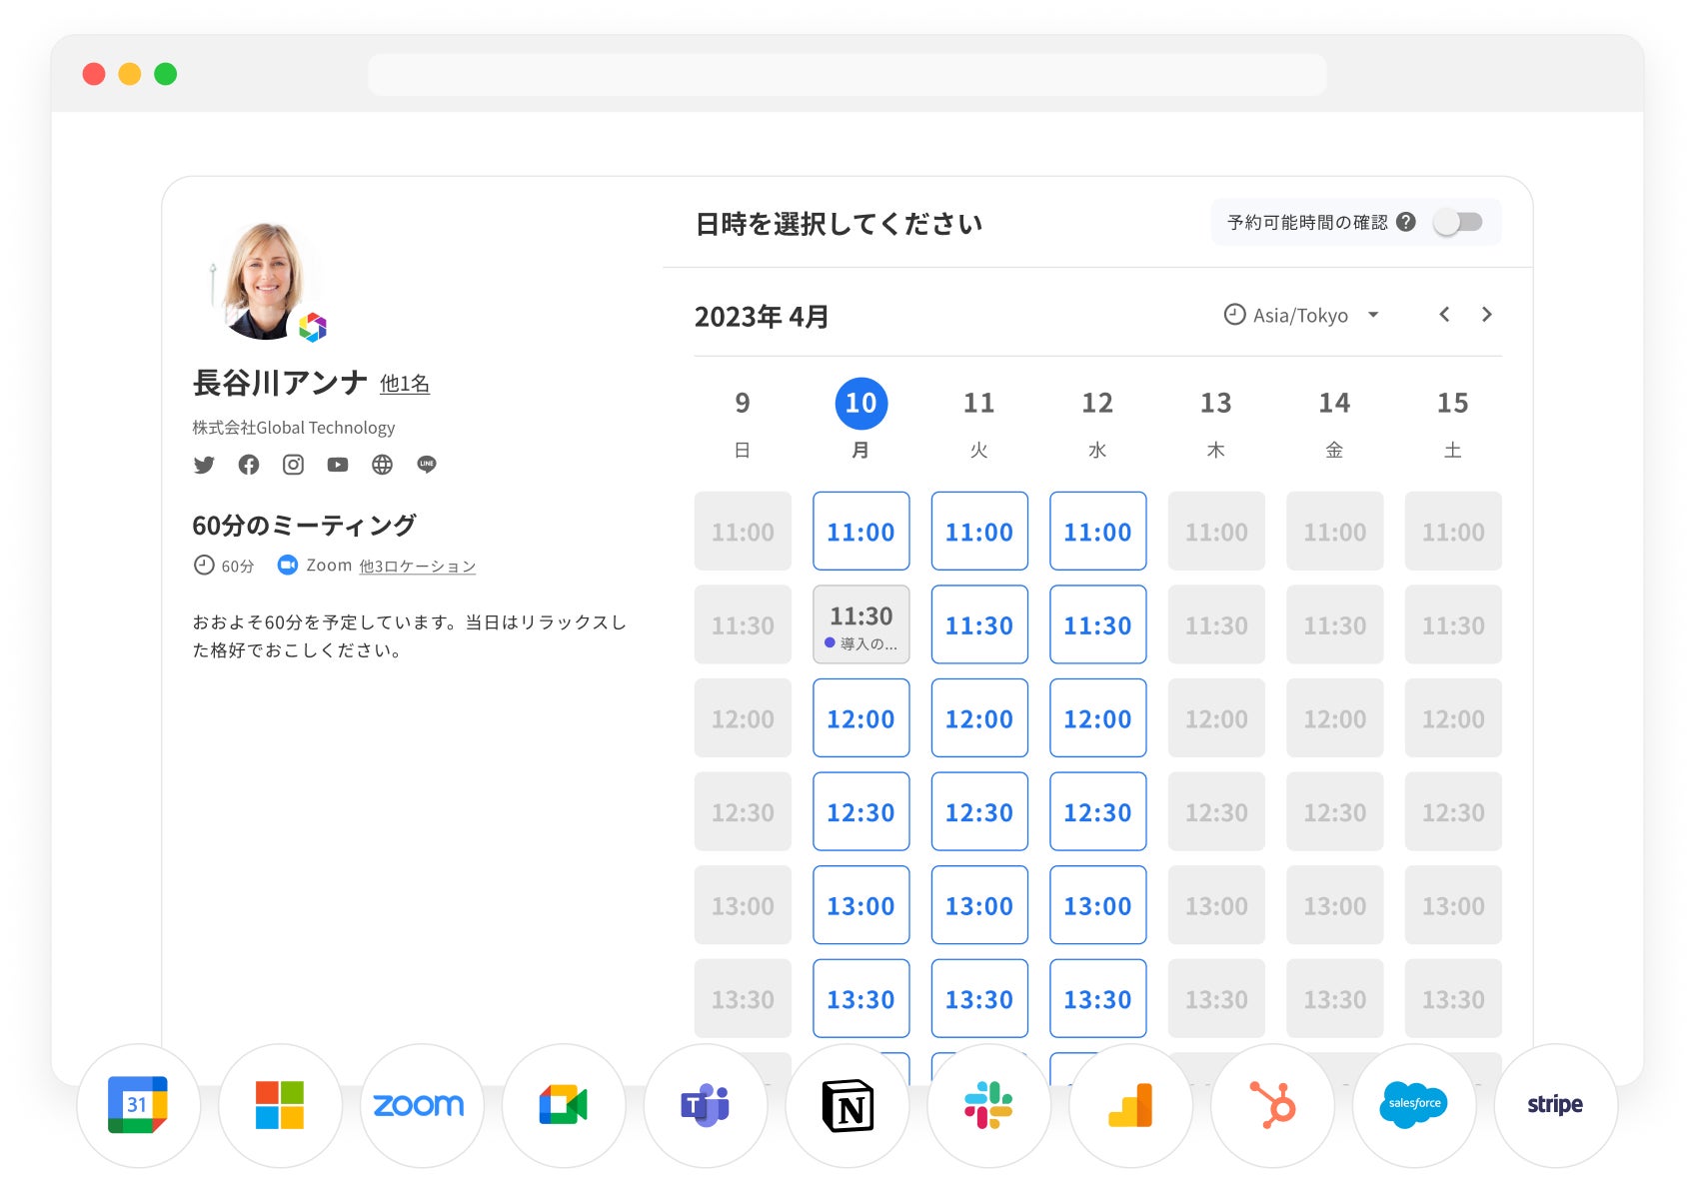Select date 12 Wednesday
Viewport: 1693px width, 1203px height.
(x=1097, y=404)
